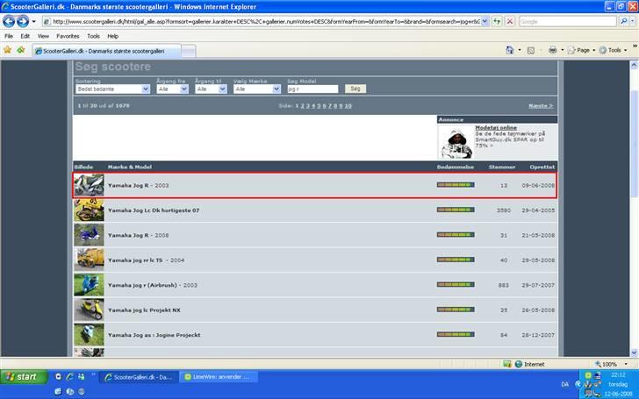Image resolution: width=639 pixels, height=399 pixels.
Task: Open the Favorites menu
Action: coord(68,36)
